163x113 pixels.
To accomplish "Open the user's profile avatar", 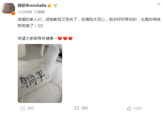I will [8, 8].
